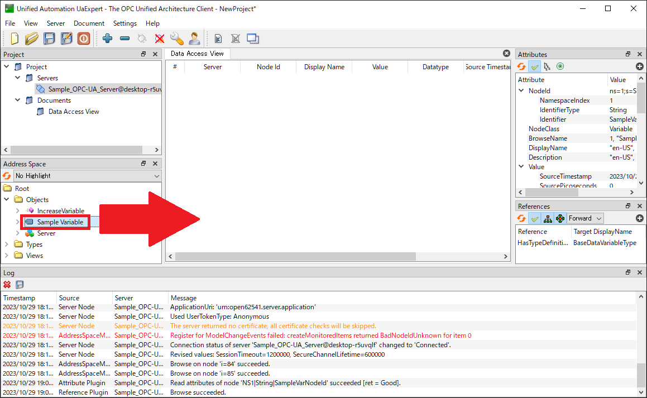This screenshot has width=647, height=398.
Task: Open the No Highlight dropdown
Action: point(87,176)
